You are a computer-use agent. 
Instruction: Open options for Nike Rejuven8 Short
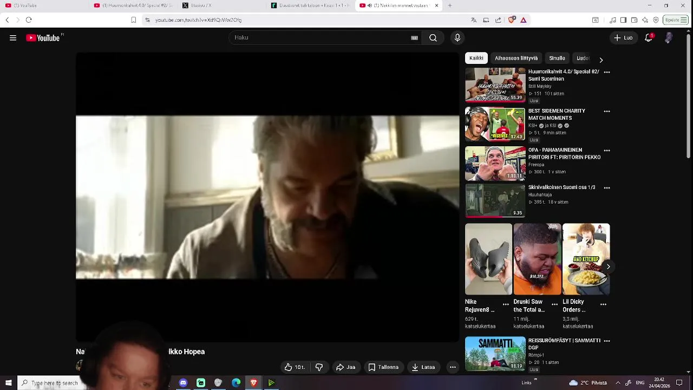(506, 304)
